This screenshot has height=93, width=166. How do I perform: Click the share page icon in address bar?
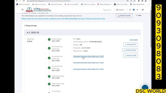(131, 1)
